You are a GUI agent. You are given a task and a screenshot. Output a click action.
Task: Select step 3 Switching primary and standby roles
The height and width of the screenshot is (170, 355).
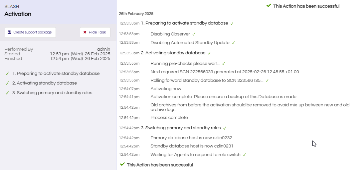(52, 93)
